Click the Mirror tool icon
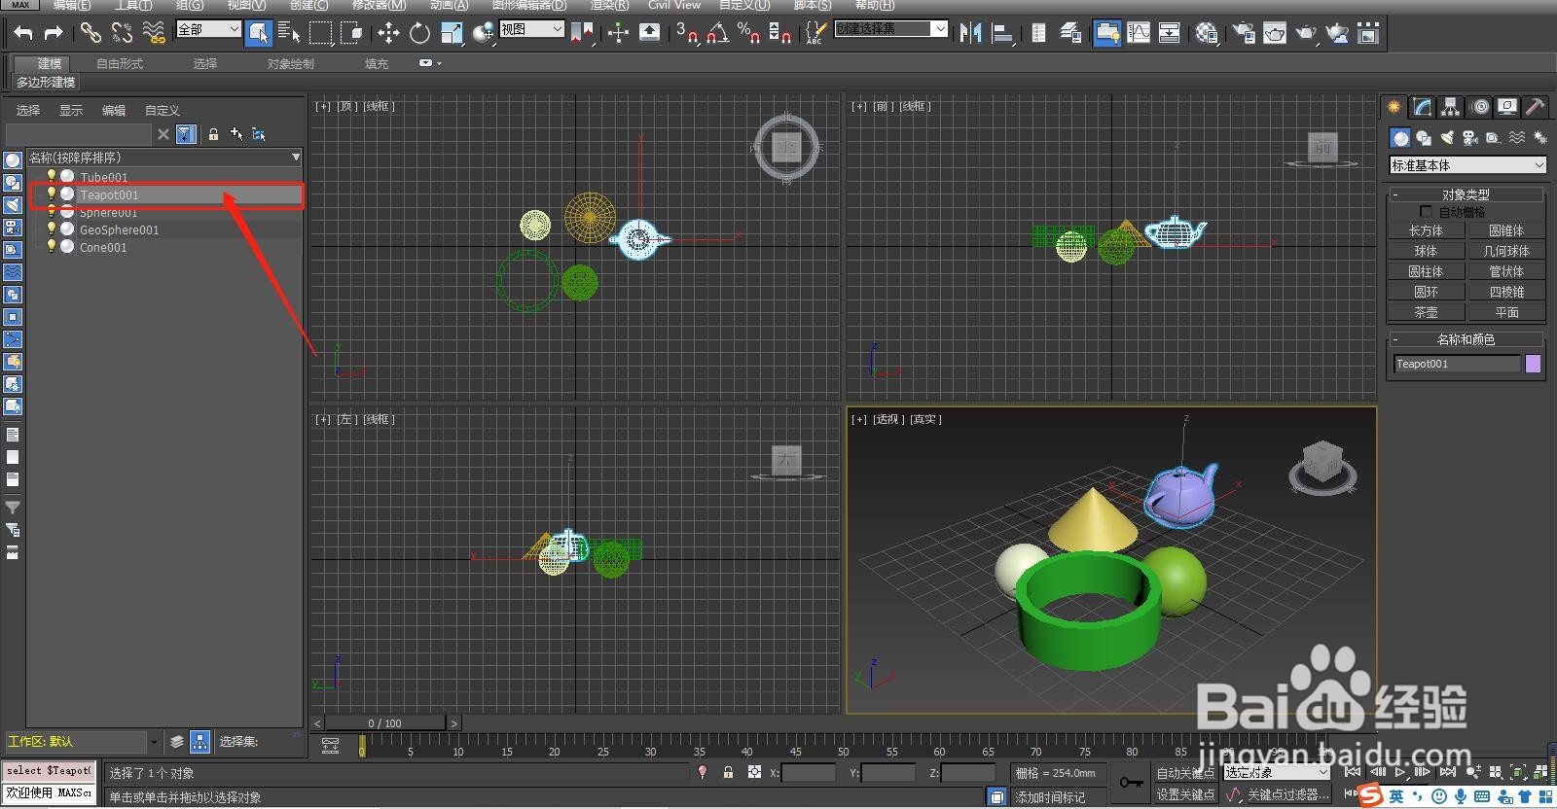This screenshot has width=1557, height=809. tap(970, 33)
